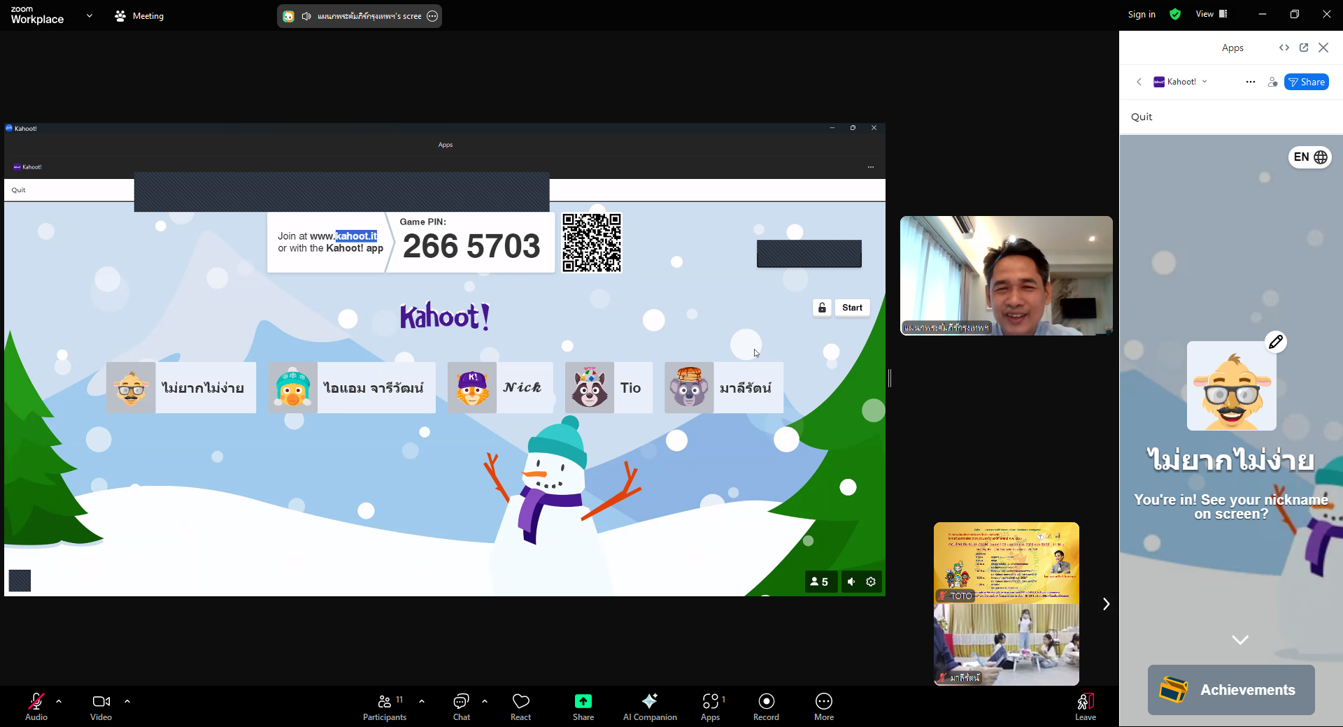Unmute microphone with Audio button

36,706
